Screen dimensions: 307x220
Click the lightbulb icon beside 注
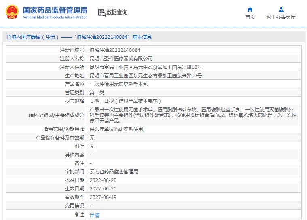click(x=76, y=215)
